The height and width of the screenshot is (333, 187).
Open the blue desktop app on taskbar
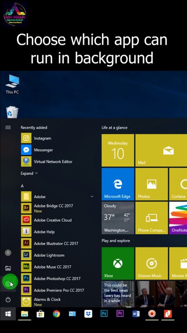72,314
